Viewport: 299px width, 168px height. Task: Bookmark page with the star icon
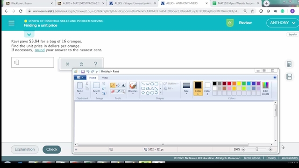point(252,11)
